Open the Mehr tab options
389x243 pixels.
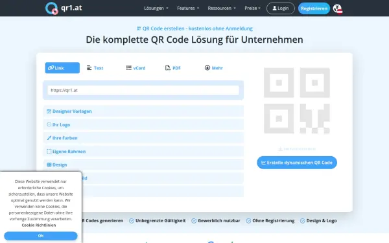[213, 68]
